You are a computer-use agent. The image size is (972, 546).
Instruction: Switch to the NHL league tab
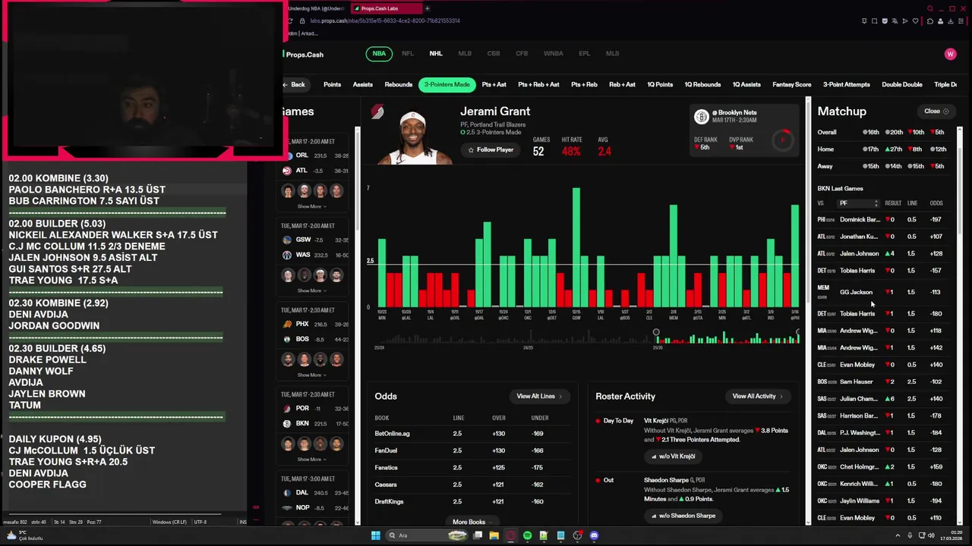pos(436,54)
